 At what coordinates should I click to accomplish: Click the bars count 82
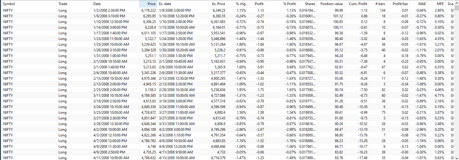[x=383, y=90]
